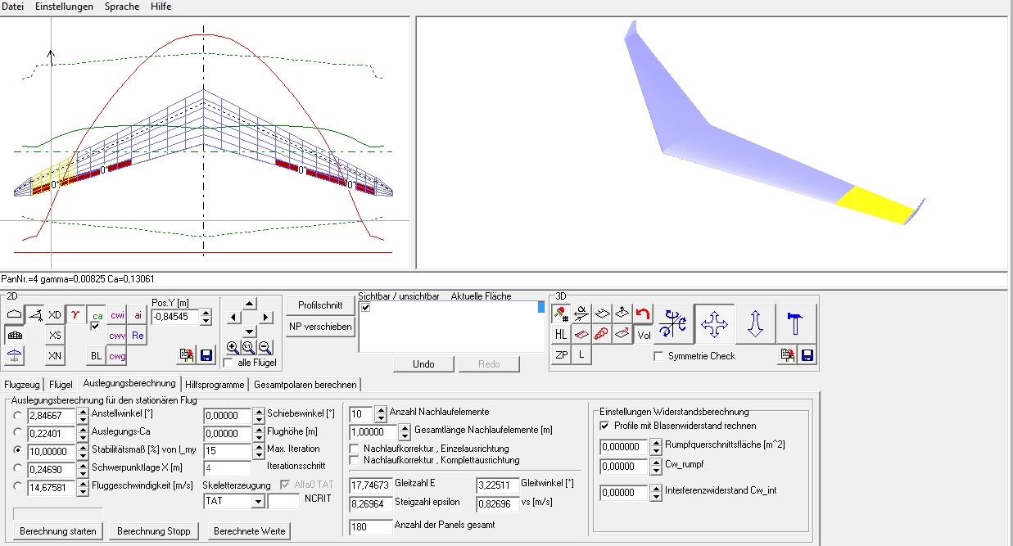The image size is (1013, 546).
Task: Select the four-arrow pan tool in 3D panel
Action: tap(715, 323)
